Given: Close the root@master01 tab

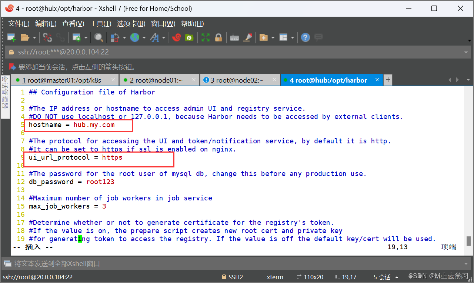Looking at the screenshot, I should (x=112, y=80).
